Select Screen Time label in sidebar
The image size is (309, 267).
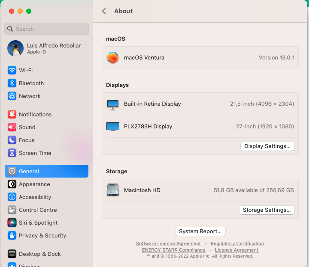tap(35, 153)
